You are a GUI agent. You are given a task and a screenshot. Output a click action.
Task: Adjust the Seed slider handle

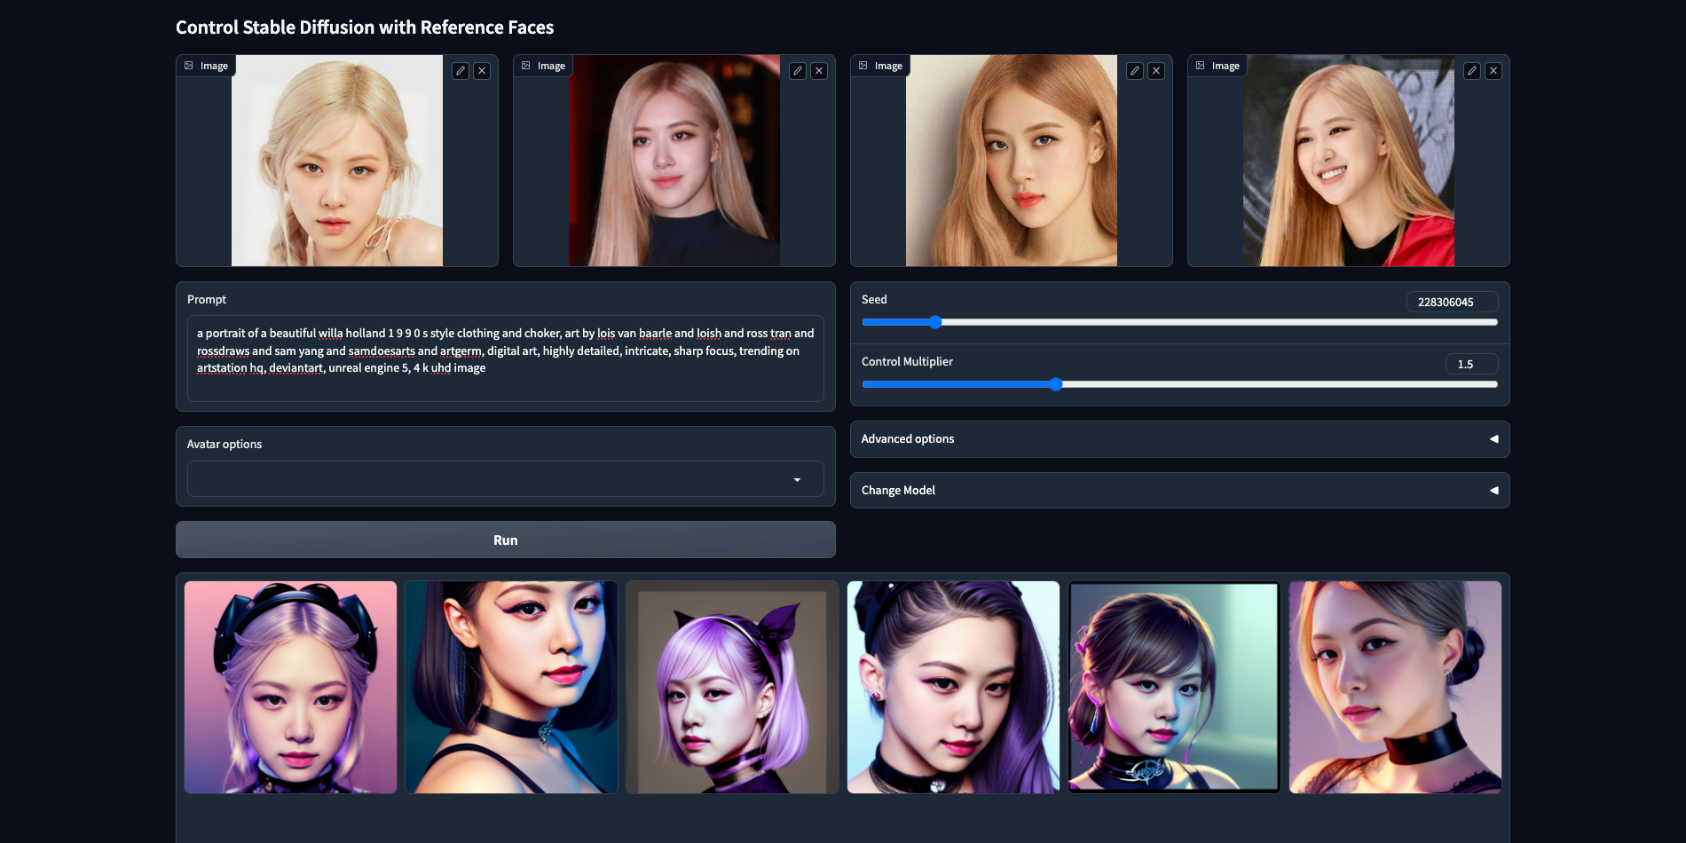935,322
